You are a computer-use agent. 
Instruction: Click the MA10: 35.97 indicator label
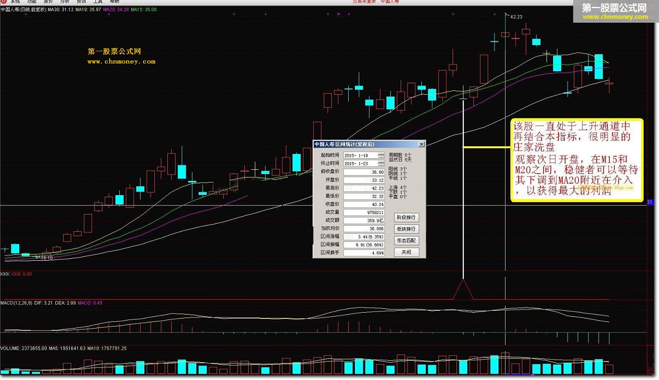[89, 9]
